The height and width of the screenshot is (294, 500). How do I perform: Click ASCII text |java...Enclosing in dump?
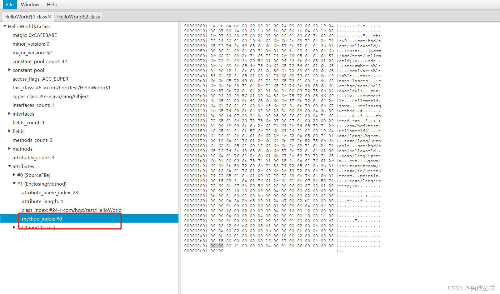(359, 106)
